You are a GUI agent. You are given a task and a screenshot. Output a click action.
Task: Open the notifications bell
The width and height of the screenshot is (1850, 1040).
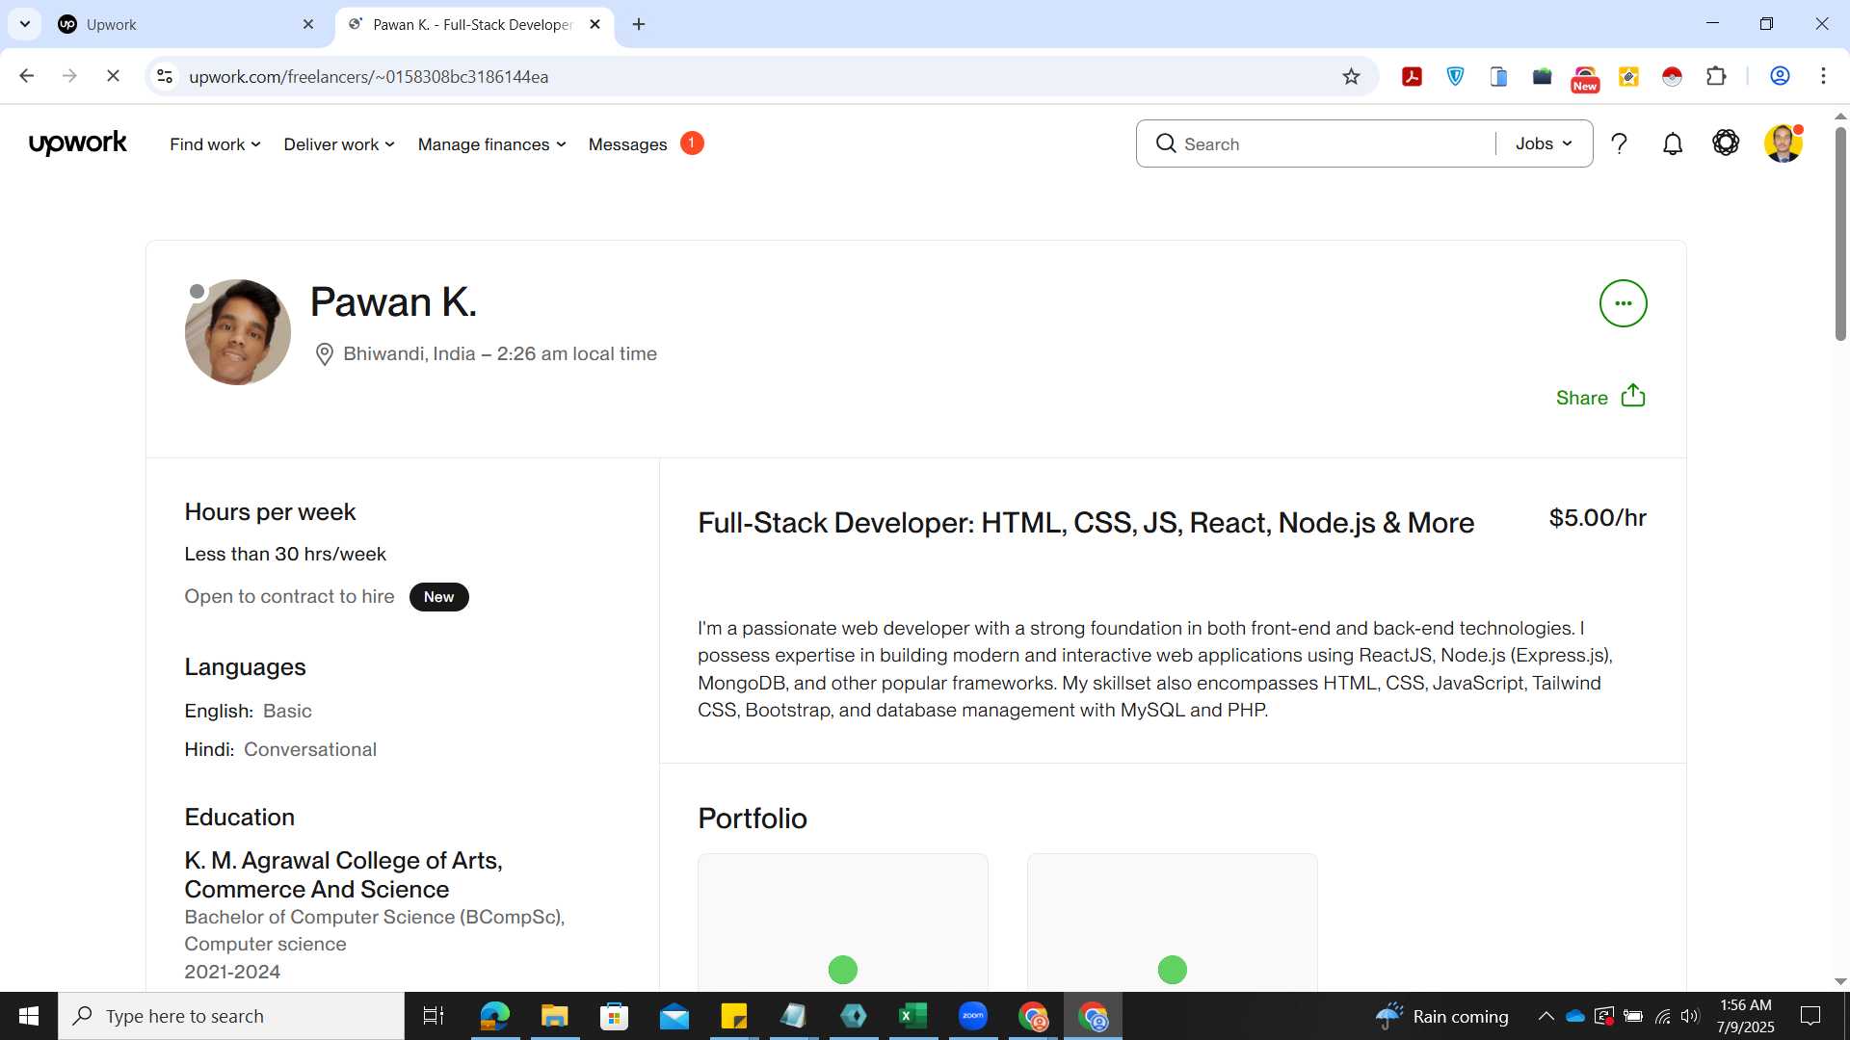click(1673, 143)
